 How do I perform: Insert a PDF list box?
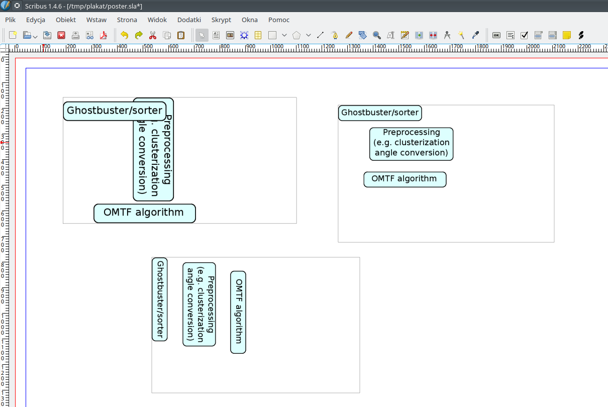[x=553, y=35]
